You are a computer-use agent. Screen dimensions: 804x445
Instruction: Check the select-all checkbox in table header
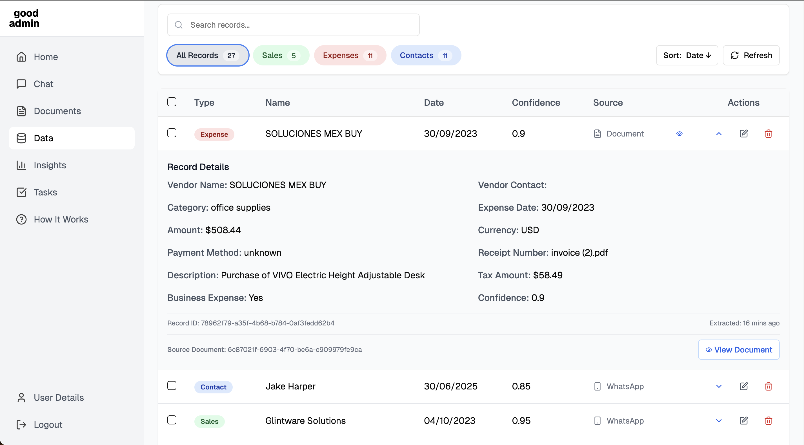tap(172, 102)
